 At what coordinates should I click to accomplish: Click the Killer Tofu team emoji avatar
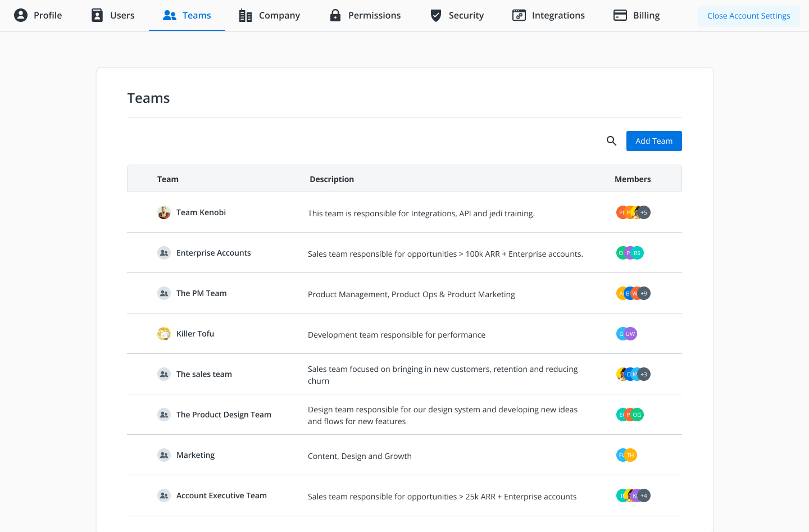pos(163,333)
